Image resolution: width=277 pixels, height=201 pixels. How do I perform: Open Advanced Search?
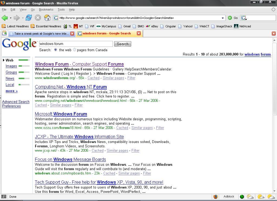point(16,102)
